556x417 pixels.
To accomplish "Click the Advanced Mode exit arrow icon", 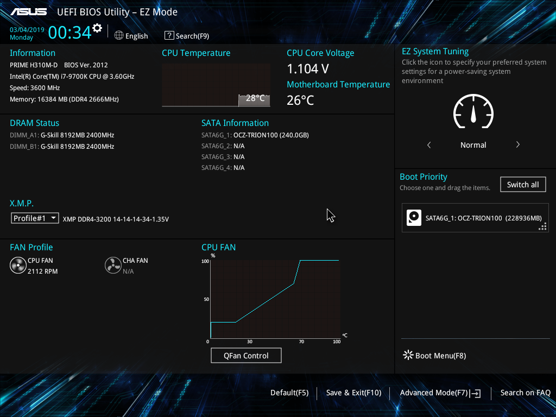I will click(475, 393).
